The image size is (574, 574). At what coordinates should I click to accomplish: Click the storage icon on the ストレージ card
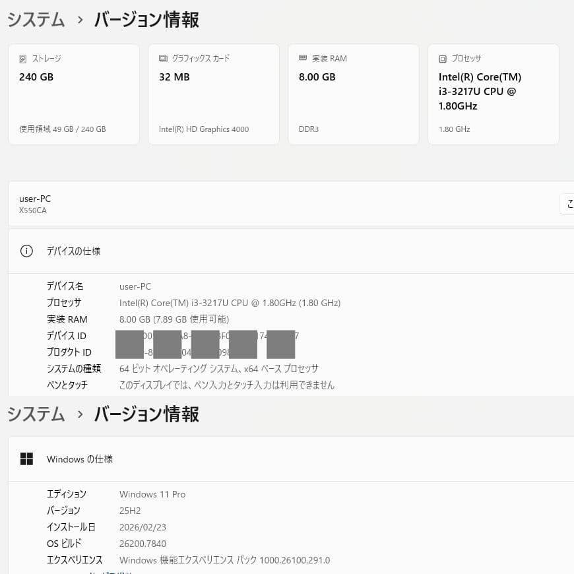coord(24,58)
